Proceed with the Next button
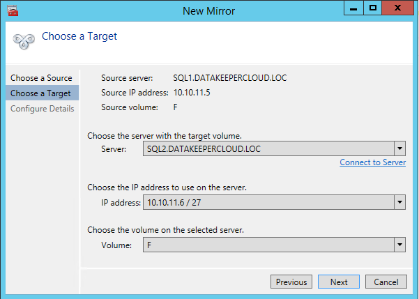419x299 pixels. pyautogui.click(x=339, y=282)
